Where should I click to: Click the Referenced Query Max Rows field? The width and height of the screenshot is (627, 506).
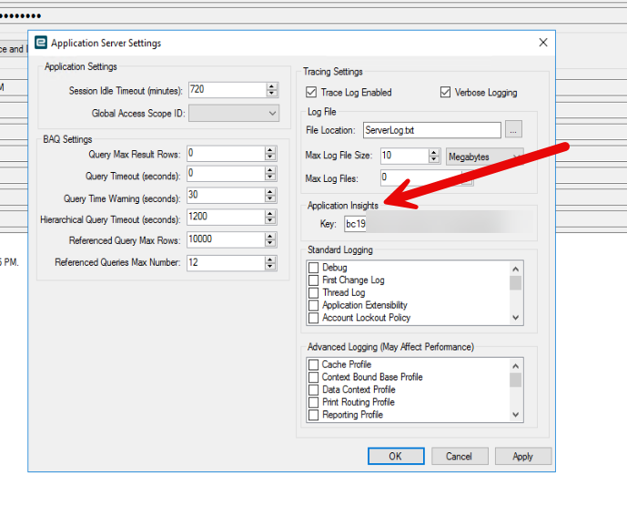click(226, 239)
